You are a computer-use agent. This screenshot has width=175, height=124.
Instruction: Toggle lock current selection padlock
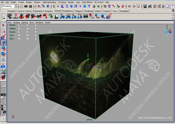(94, 6)
